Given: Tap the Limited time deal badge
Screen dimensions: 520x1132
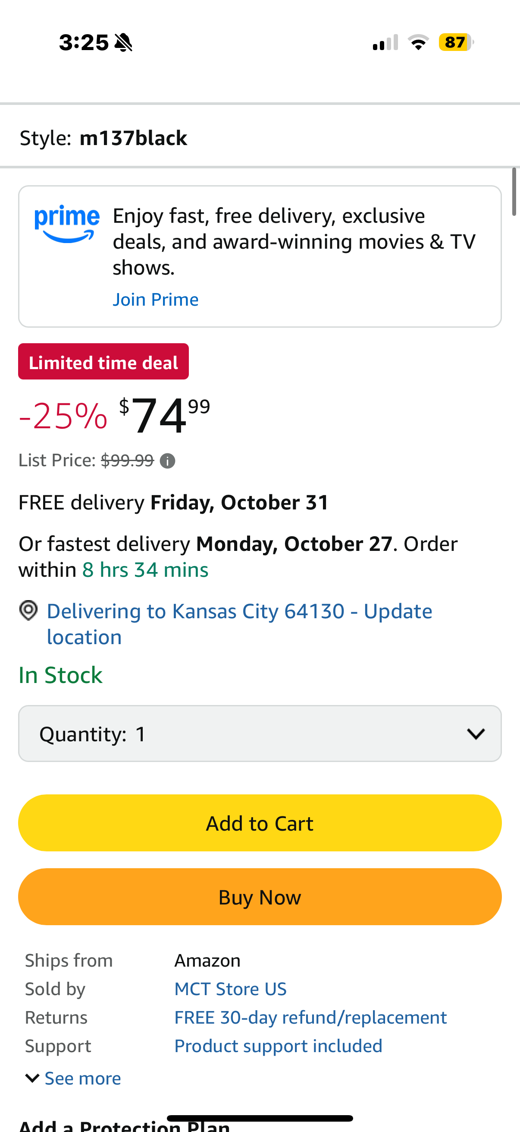Looking at the screenshot, I should tap(103, 362).
